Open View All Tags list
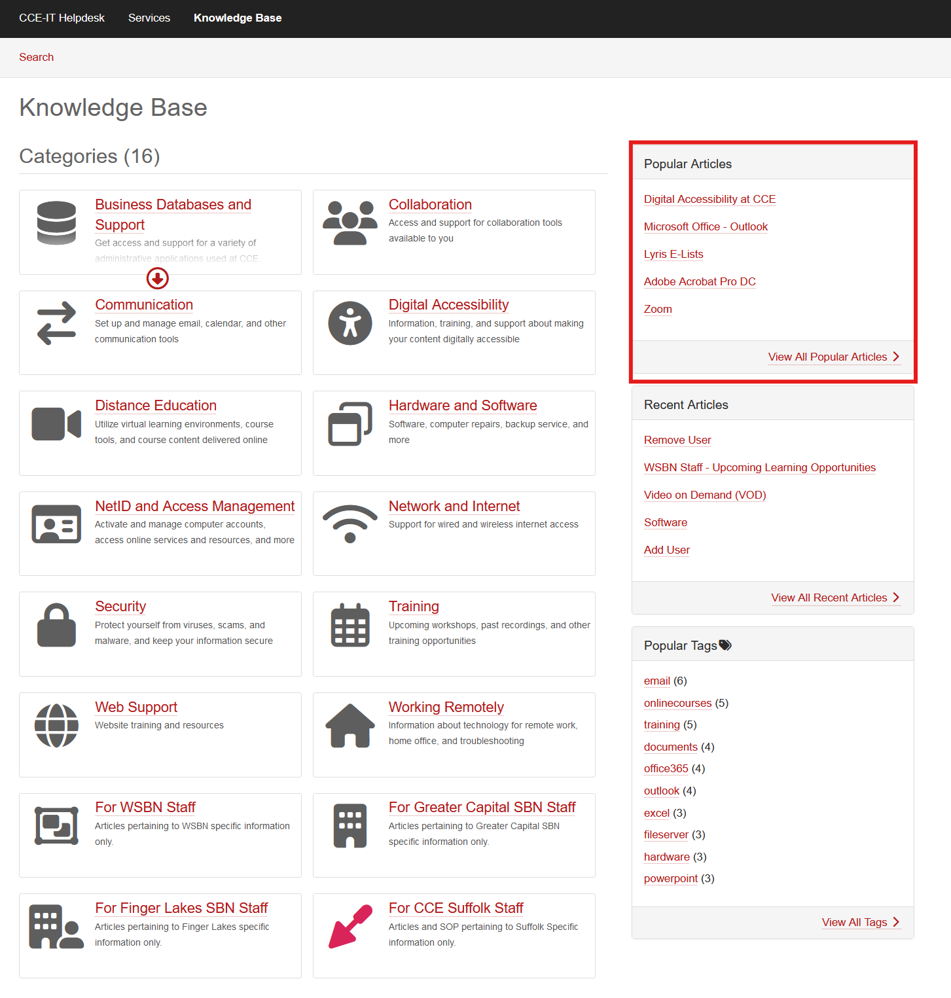Viewport: 951px width, 998px height. tap(860, 922)
